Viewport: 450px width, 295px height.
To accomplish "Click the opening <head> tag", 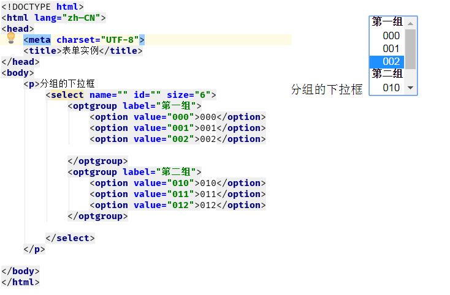I will (18, 29).
